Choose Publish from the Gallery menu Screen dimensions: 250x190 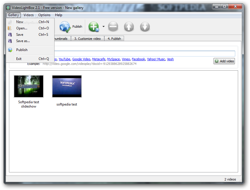(30, 50)
